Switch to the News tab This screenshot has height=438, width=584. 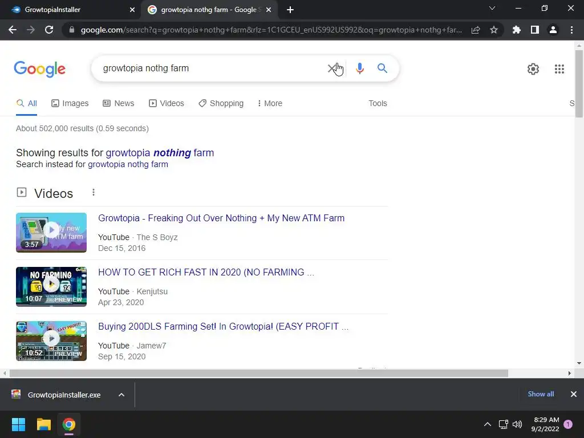click(119, 104)
